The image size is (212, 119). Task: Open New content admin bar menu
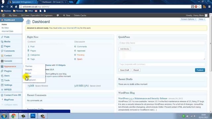pyautogui.click(x=67, y=16)
